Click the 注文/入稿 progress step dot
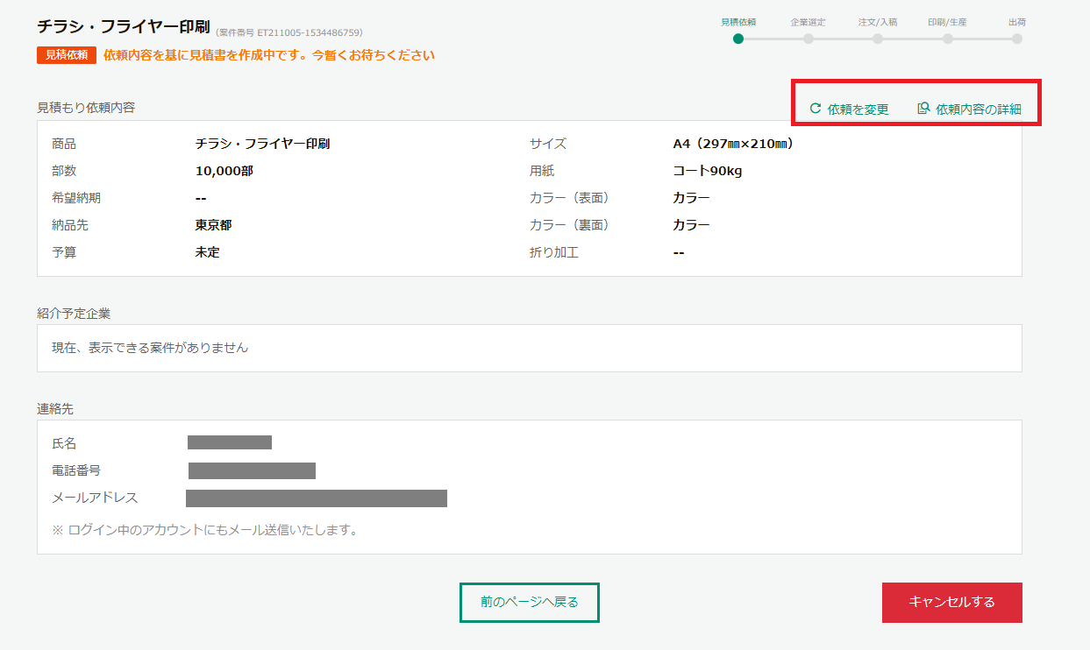This screenshot has width=1090, height=650. pyautogui.click(x=878, y=39)
